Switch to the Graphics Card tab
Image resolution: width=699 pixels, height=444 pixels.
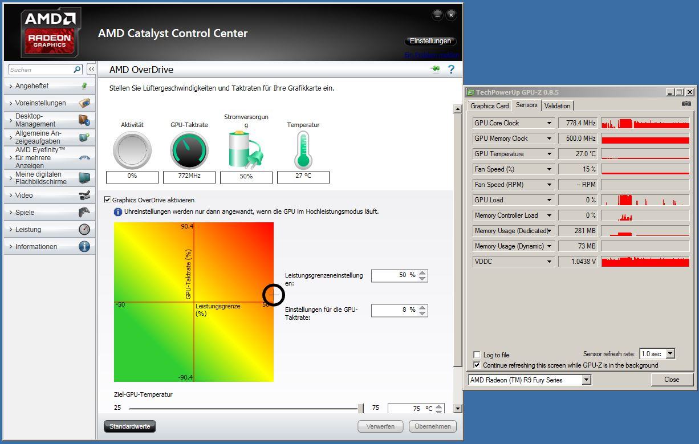coord(489,106)
